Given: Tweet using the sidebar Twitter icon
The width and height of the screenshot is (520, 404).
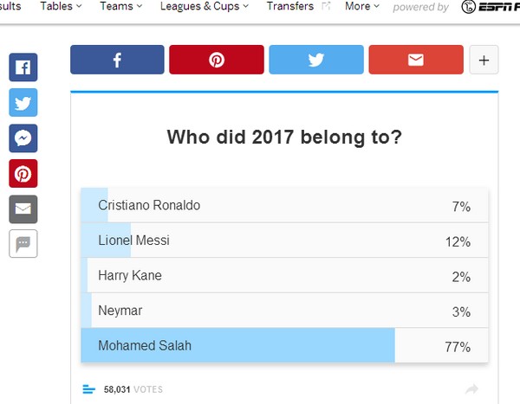Looking at the screenshot, I should [x=23, y=103].
